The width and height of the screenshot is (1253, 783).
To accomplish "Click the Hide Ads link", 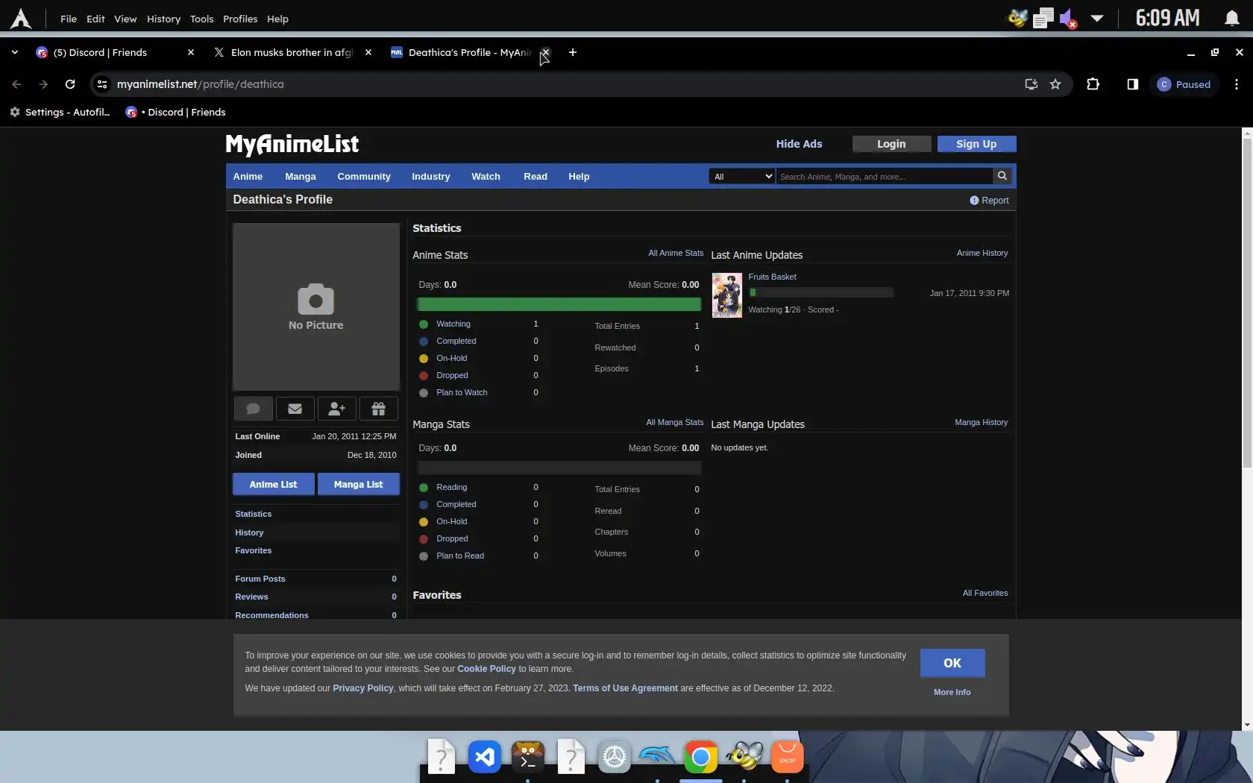I will pos(799,144).
